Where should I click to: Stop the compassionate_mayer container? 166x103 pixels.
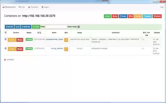pyautogui.click(x=20, y=40)
